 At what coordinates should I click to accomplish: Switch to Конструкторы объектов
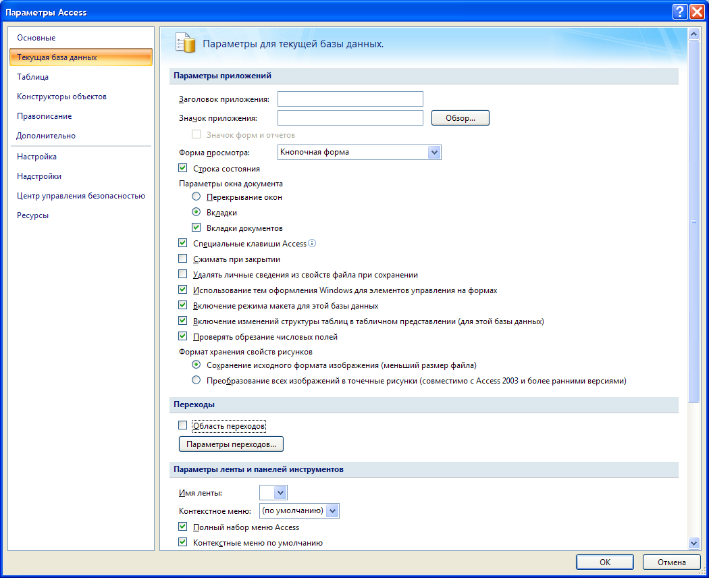pyautogui.click(x=61, y=97)
